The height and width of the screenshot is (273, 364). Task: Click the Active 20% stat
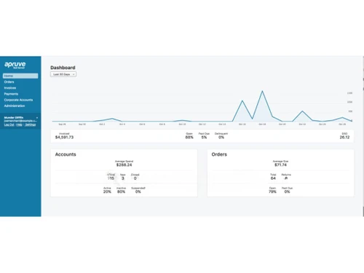click(107, 190)
